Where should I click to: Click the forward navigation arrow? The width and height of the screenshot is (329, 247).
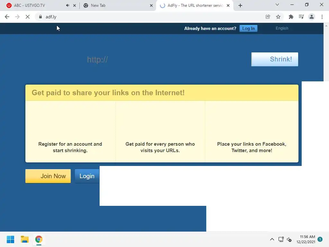click(17, 17)
